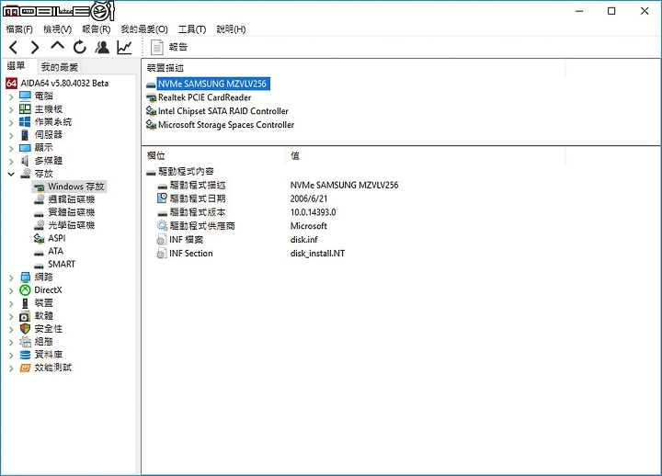Select 邏輯磁碟機 in the tree

71,199
